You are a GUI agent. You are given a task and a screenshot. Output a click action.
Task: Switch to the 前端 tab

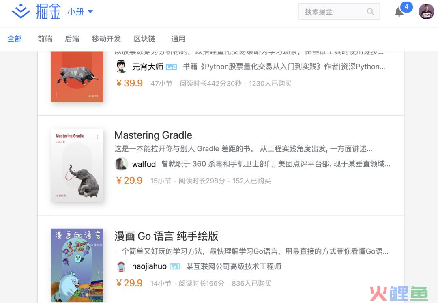45,39
